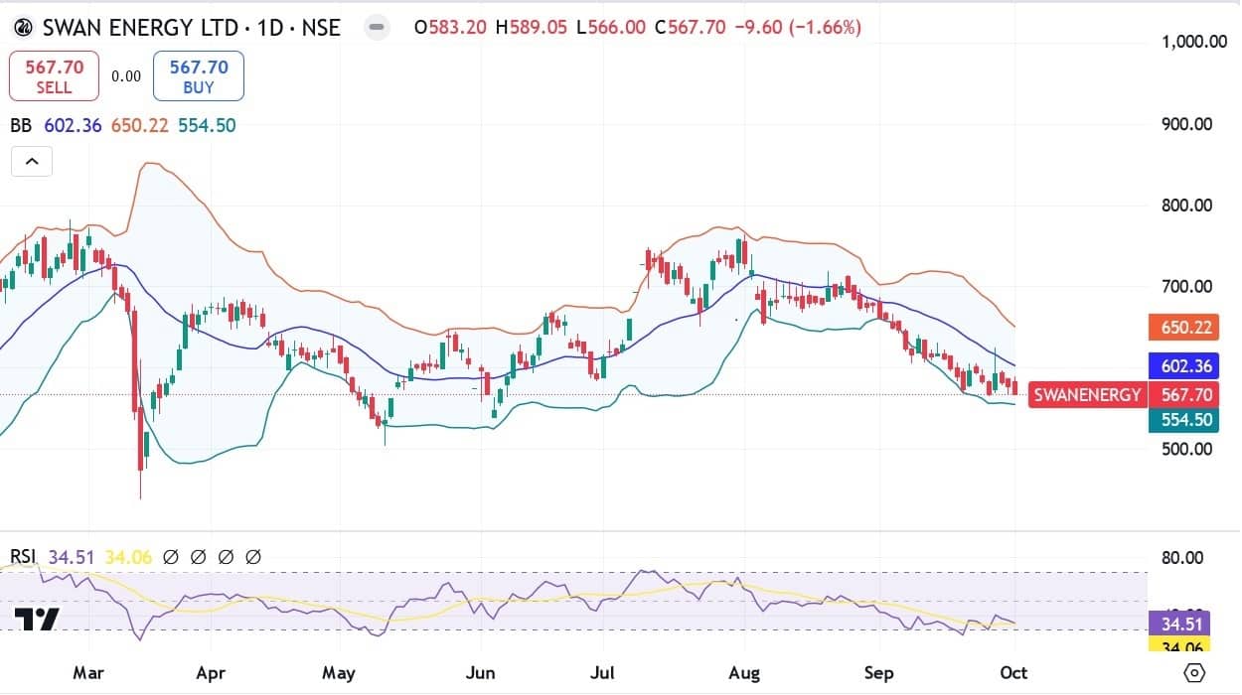Click the 80.00 RSI axis label

click(1182, 558)
